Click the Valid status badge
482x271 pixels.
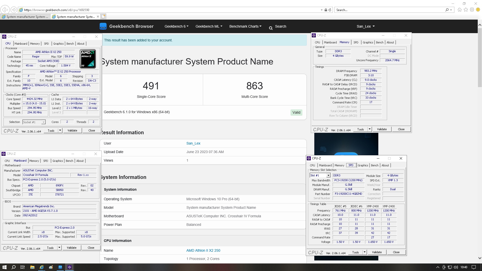(x=296, y=112)
